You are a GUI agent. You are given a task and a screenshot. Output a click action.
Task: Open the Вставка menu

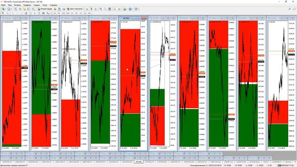tap(18, 5)
